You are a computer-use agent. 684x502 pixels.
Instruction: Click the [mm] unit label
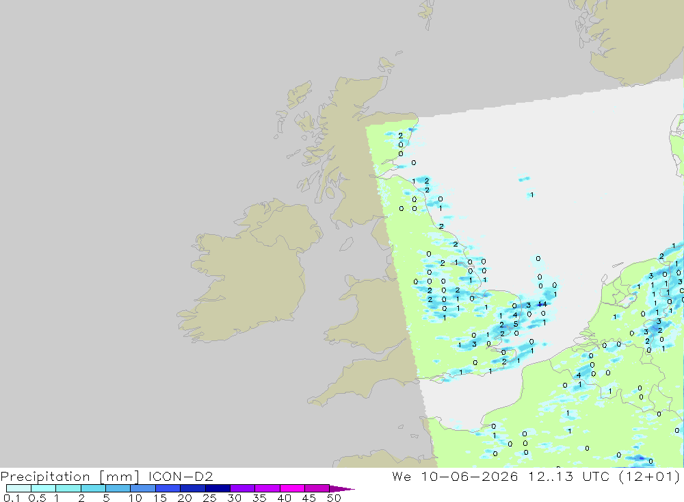pyautogui.click(x=120, y=476)
